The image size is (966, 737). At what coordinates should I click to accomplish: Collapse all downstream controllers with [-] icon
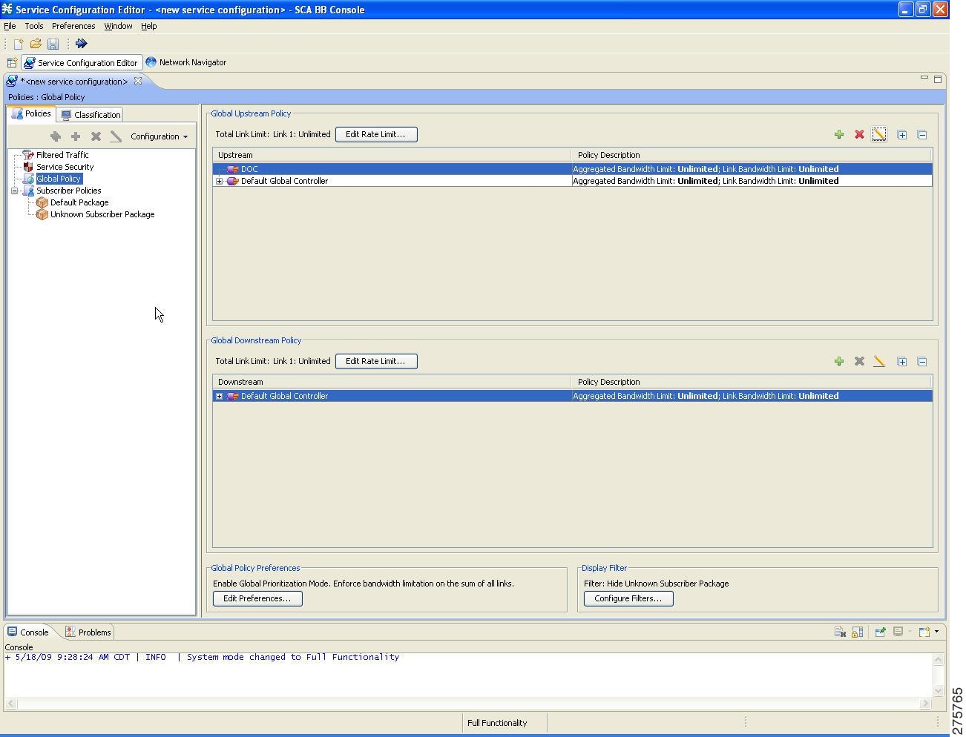click(922, 361)
